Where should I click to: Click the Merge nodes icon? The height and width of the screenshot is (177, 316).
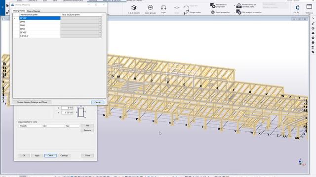pos(186,12)
